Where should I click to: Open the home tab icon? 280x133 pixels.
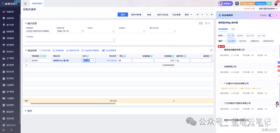coord(25,3)
